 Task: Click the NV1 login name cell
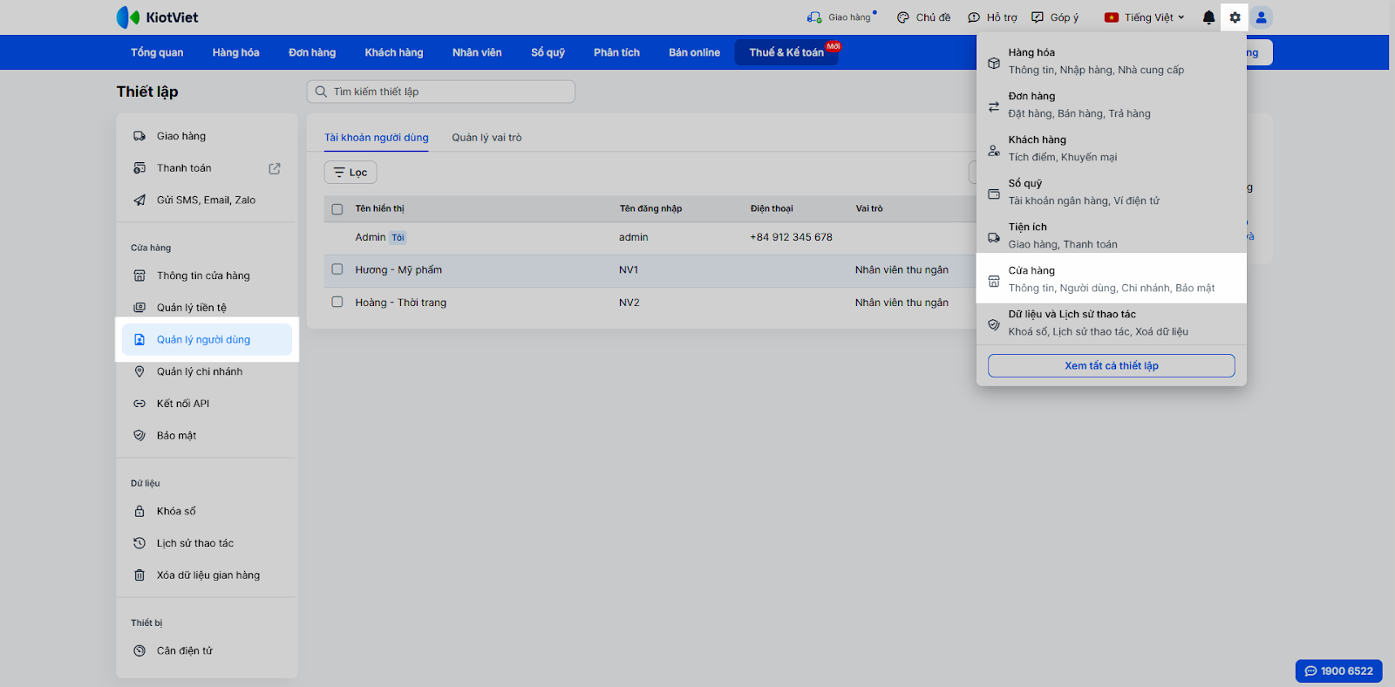629,270
